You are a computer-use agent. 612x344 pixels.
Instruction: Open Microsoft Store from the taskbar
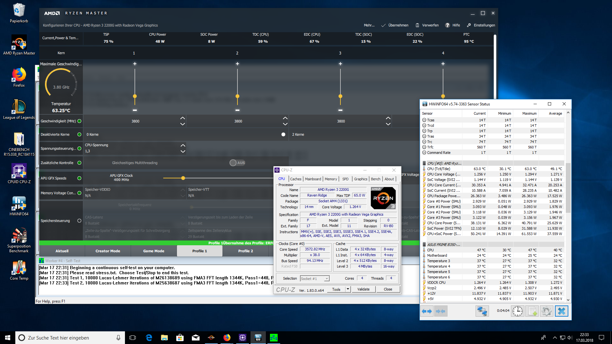click(x=180, y=338)
